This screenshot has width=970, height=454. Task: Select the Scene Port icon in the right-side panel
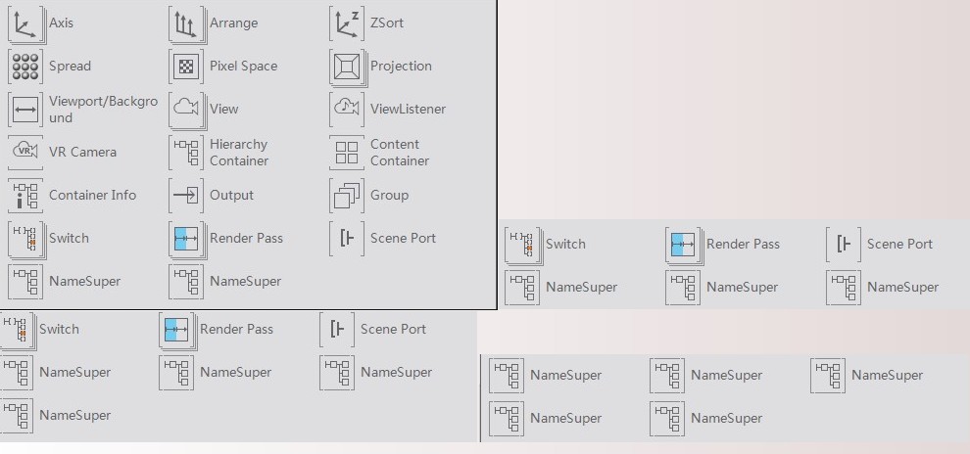click(844, 245)
